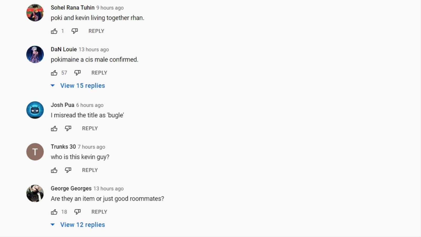Like Trunks 30's comment

54,170
